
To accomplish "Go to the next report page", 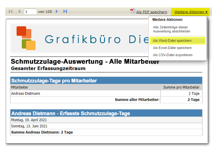I will (57, 11).
